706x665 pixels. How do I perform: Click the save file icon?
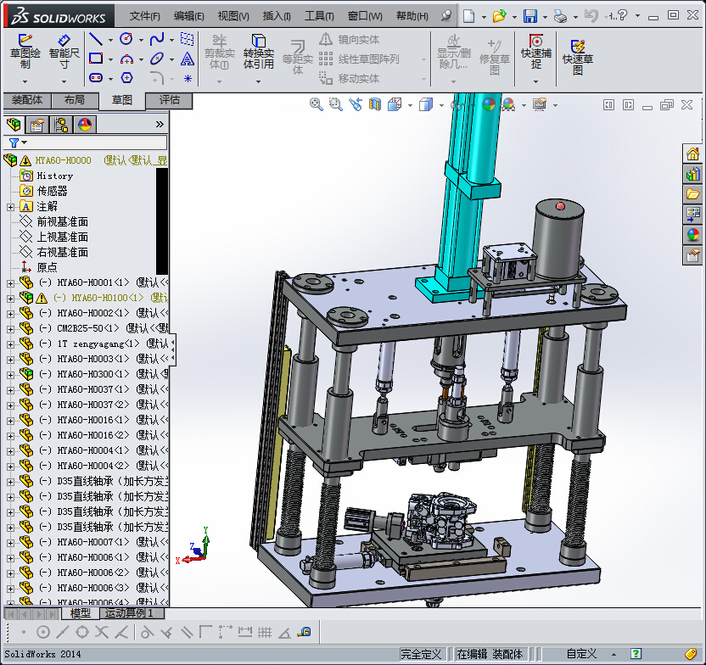[529, 16]
